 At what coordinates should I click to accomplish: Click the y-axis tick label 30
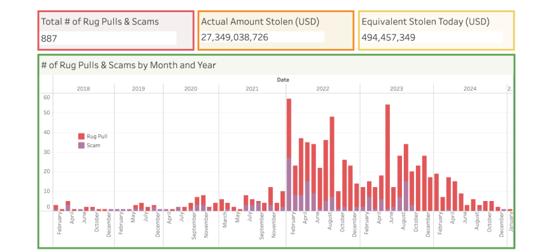coord(46,152)
